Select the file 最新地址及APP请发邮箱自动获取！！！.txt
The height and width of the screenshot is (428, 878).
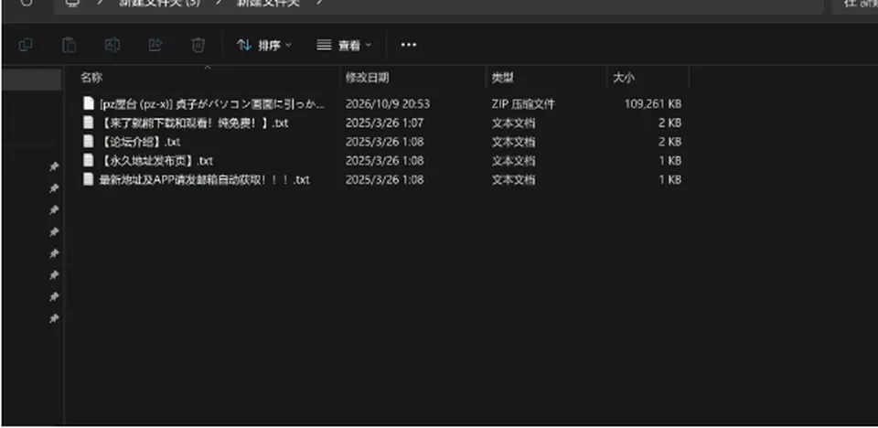tap(204, 180)
